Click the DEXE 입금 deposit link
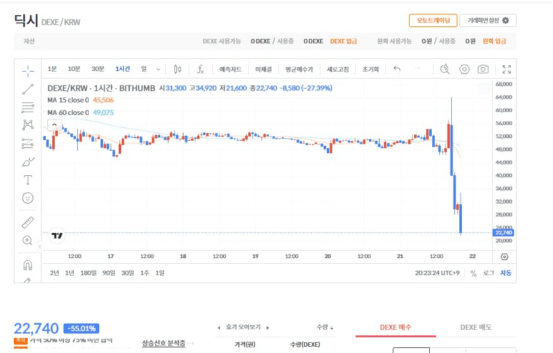 (x=344, y=41)
